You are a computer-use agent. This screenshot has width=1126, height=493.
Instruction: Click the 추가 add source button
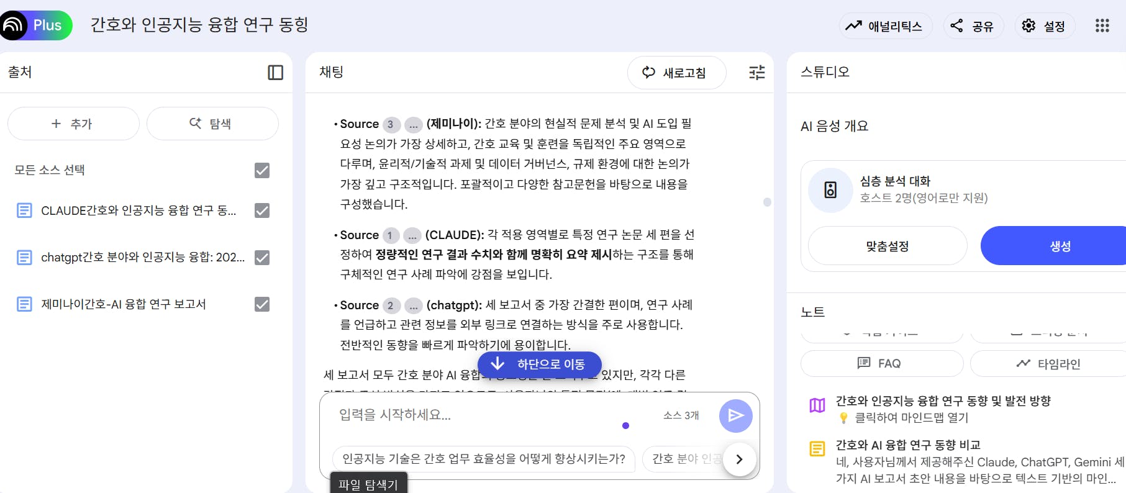click(73, 124)
